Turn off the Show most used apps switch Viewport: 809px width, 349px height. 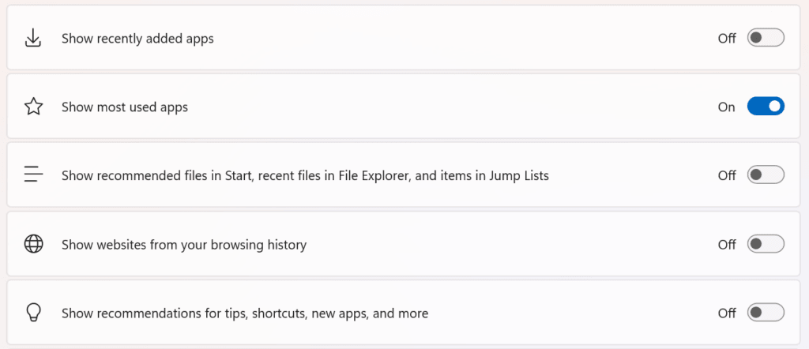[766, 107]
